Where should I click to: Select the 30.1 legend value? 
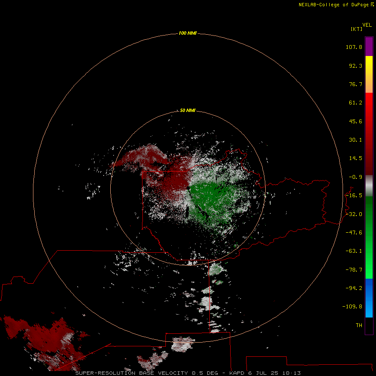pyautogui.click(x=356, y=140)
